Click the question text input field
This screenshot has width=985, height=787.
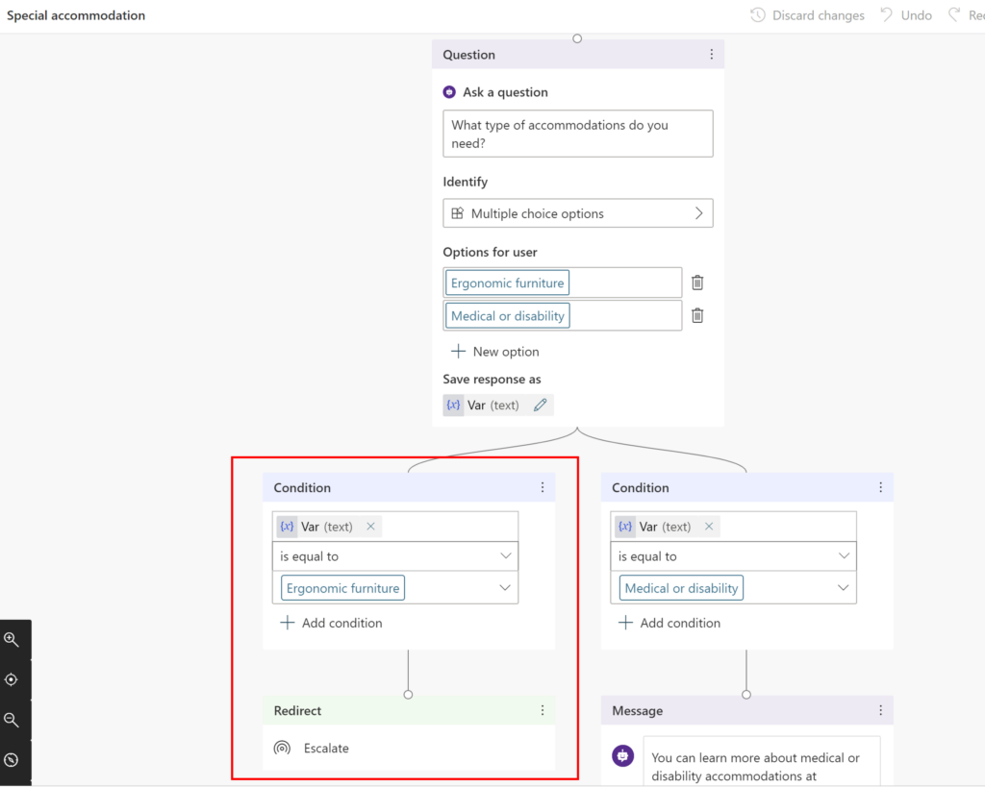click(x=577, y=134)
